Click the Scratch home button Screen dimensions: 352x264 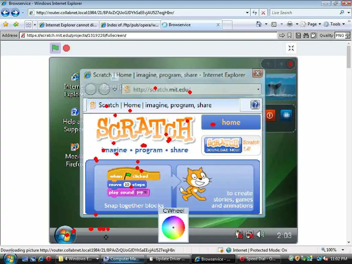pos(231,122)
